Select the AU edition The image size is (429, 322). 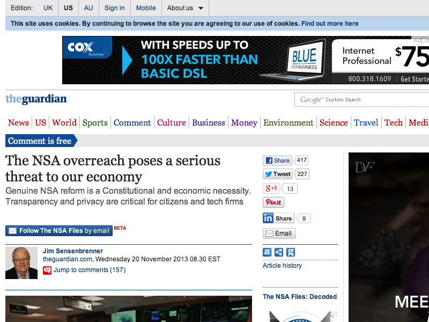88,8
